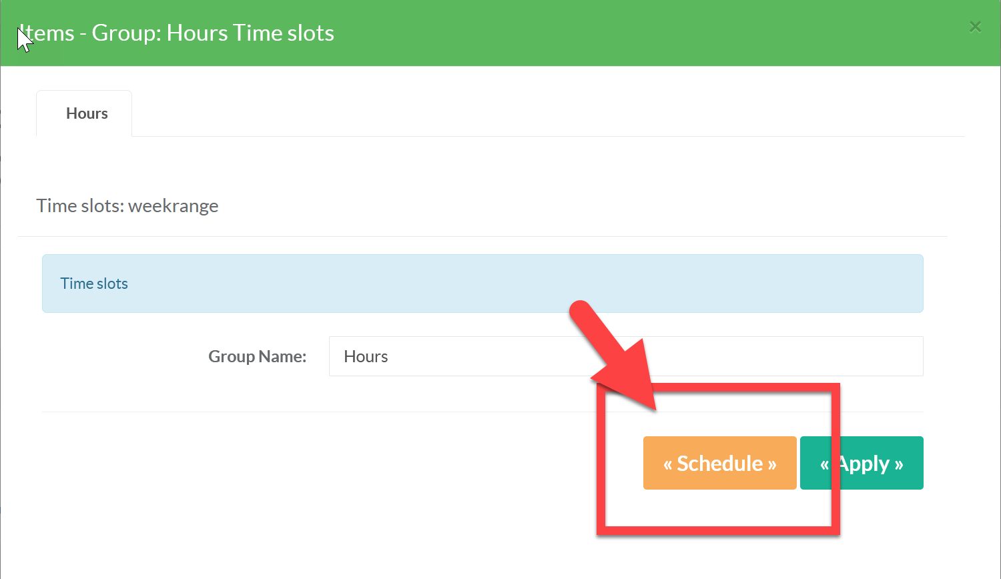This screenshot has height=579, width=1001.
Task: Click the word "weekrange" in the section heading
Action: pos(174,205)
